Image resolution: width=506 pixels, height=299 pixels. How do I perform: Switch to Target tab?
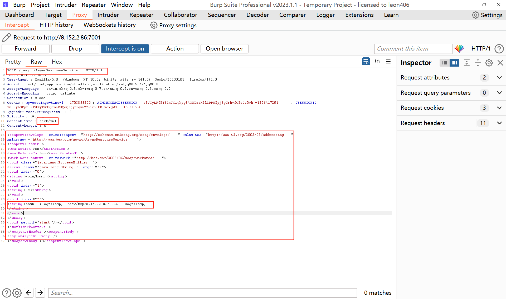[53, 15]
